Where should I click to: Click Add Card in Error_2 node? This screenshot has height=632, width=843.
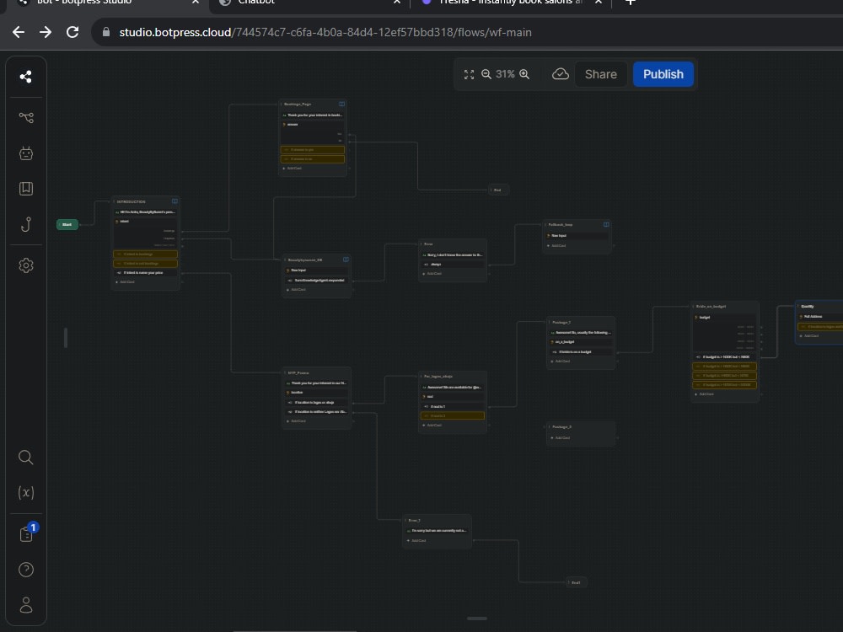[416, 541]
